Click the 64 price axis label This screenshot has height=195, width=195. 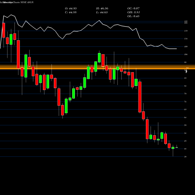[x=185, y=117]
